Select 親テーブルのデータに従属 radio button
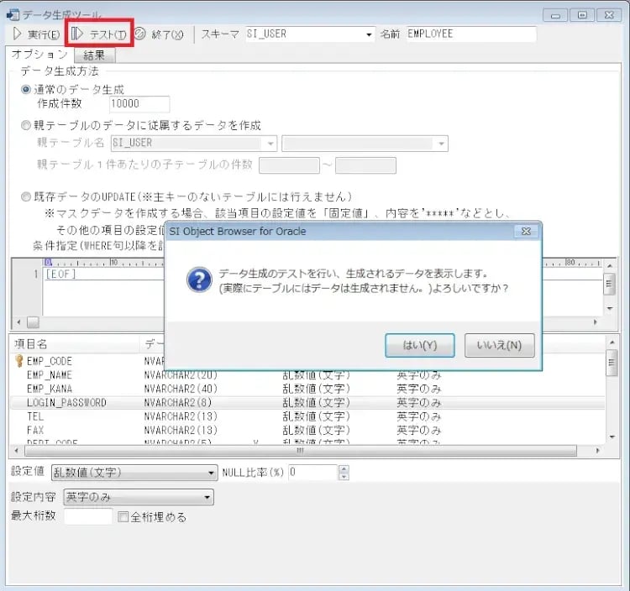This screenshot has height=591, width=630. 26,125
